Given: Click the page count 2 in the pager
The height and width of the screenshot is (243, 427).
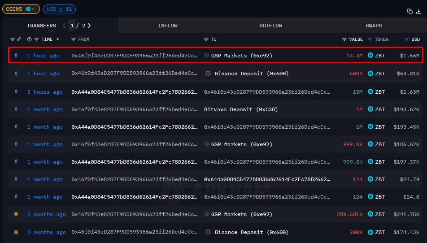Looking at the screenshot, I should coord(83,26).
